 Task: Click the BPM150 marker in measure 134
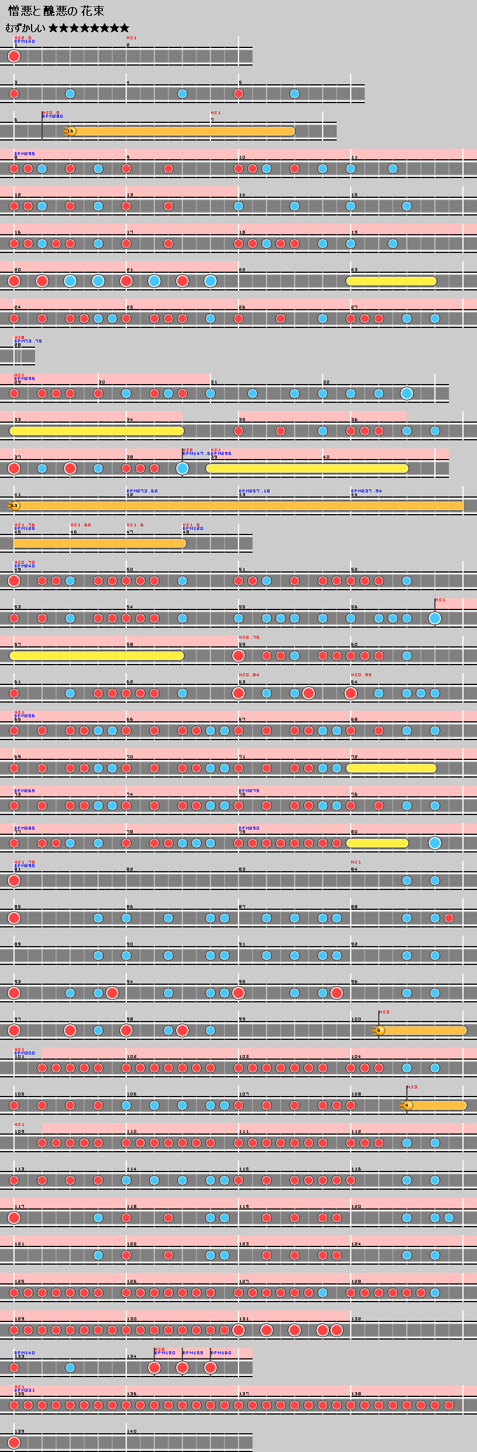point(165,1352)
